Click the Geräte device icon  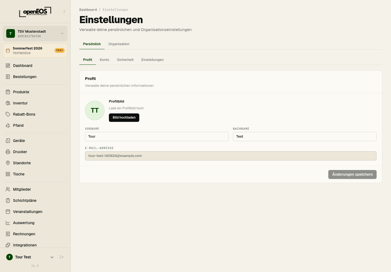(x=8, y=141)
